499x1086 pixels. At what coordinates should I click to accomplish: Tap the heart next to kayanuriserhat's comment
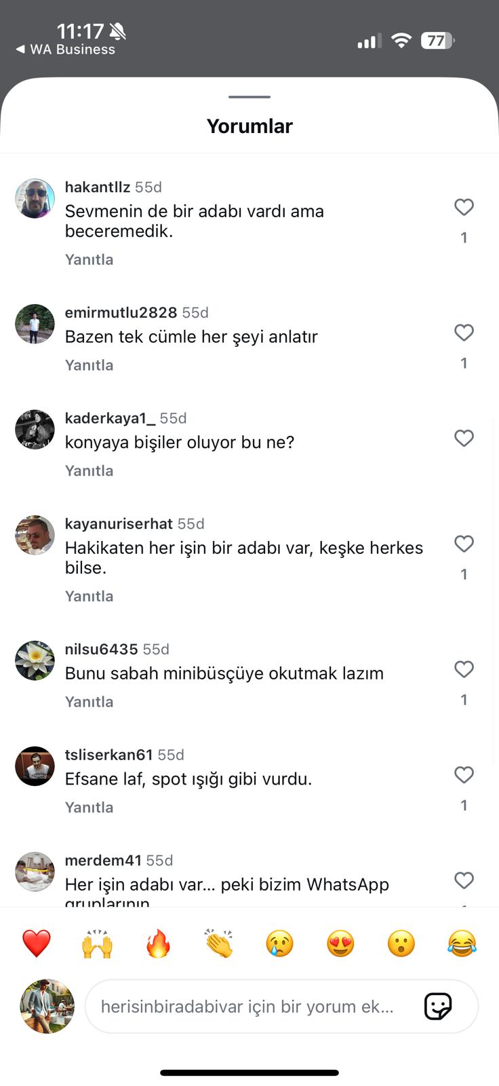(464, 544)
